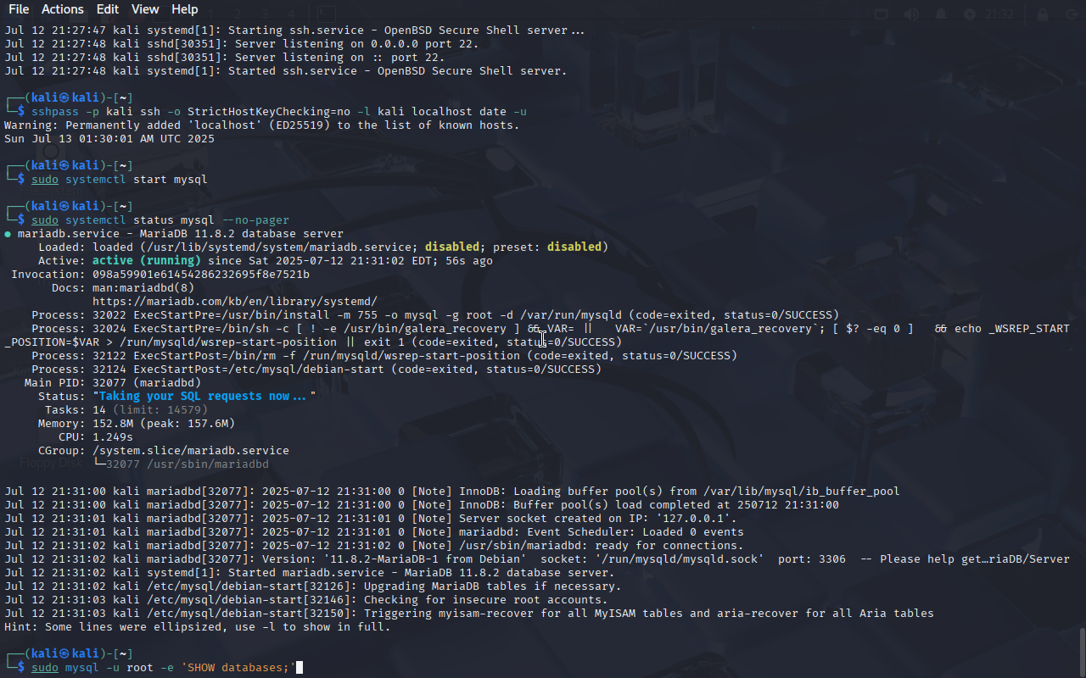The width and height of the screenshot is (1086, 678).
Task: Click the 'Event Scheduler: Loaded 0 events' line
Action: [374, 532]
